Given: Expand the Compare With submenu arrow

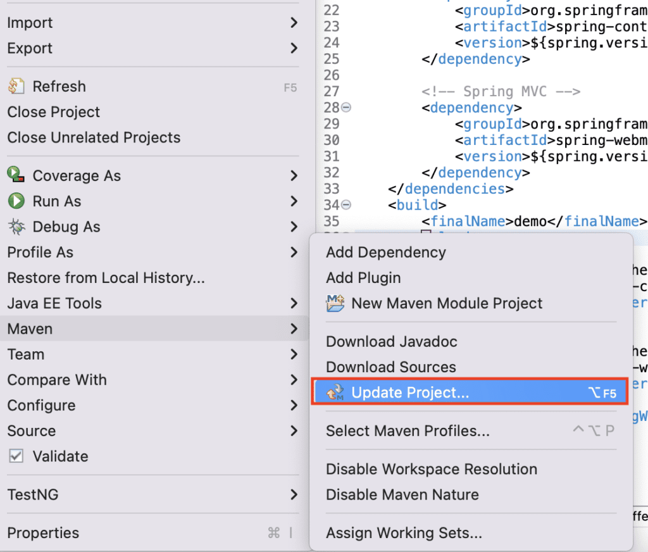Looking at the screenshot, I should pos(294,380).
